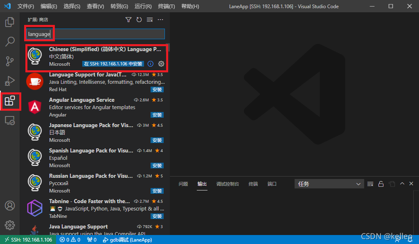Image resolution: width=419 pixels, height=244 pixels.
Task: Select Chinese (Simplified) Language Pack entry
Action: [96, 56]
